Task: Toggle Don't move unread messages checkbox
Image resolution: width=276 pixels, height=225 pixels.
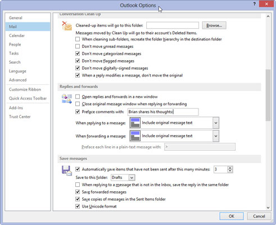Action: pyautogui.click(x=78, y=46)
